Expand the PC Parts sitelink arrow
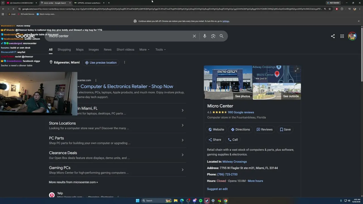Viewport: 363px width, 204px height. pyautogui.click(x=182, y=140)
